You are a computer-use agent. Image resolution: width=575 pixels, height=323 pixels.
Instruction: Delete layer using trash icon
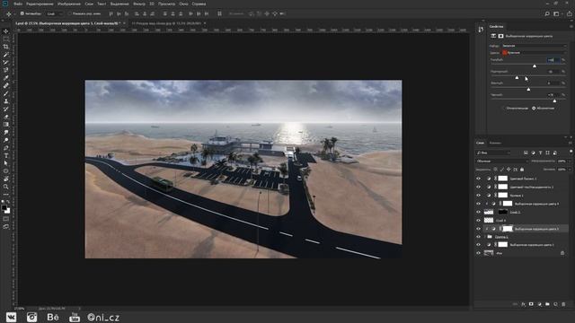coord(563,304)
